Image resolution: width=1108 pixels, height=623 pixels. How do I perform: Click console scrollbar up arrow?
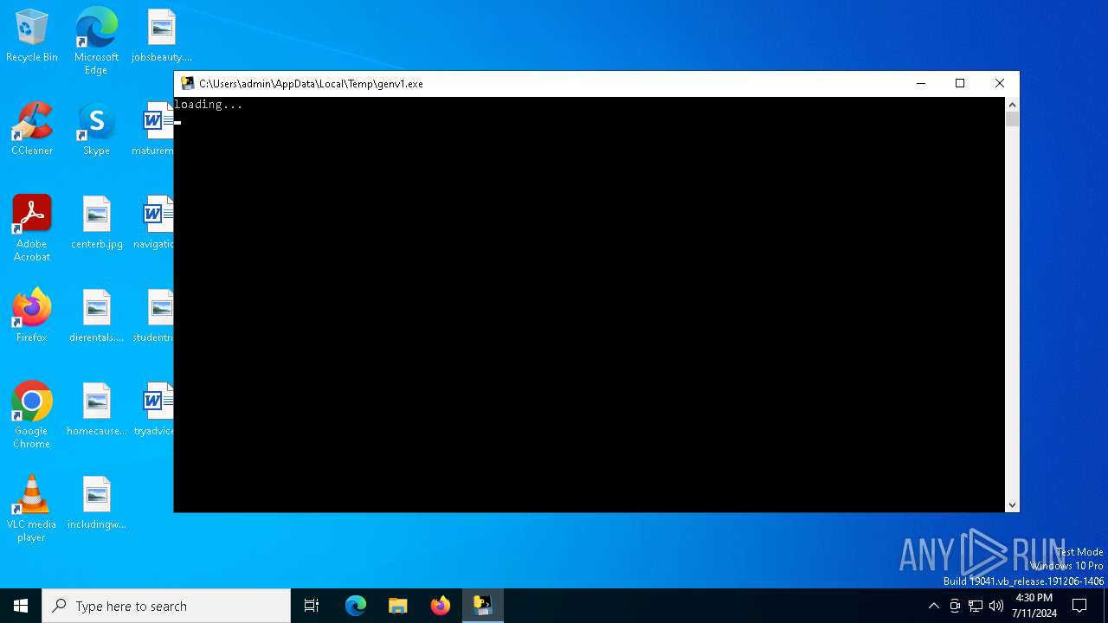point(1012,105)
